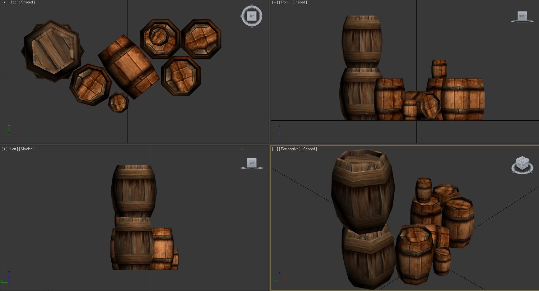Screen dimensions: 539x291
Task: Open the [Top] view label menu
Action: [13, 2]
